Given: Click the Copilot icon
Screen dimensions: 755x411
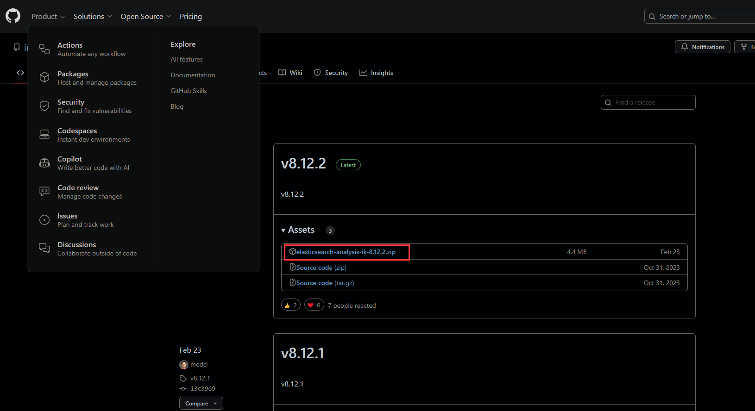Looking at the screenshot, I should point(44,163).
